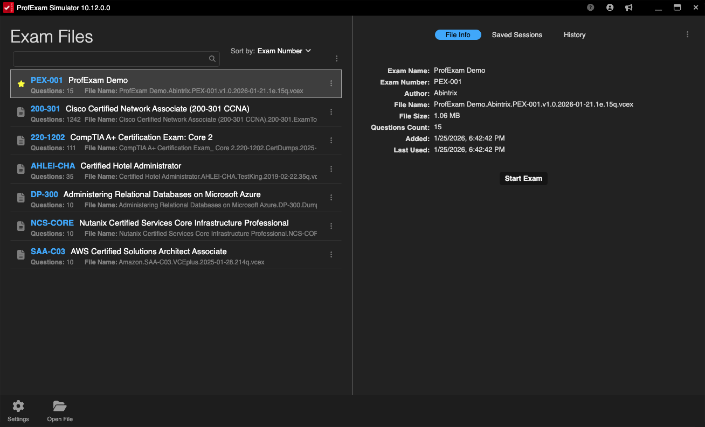The height and width of the screenshot is (427, 705).
Task: Click the Added date value
Action: coord(469,138)
